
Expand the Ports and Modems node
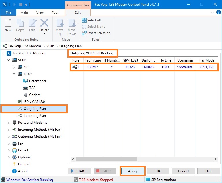(8, 123)
